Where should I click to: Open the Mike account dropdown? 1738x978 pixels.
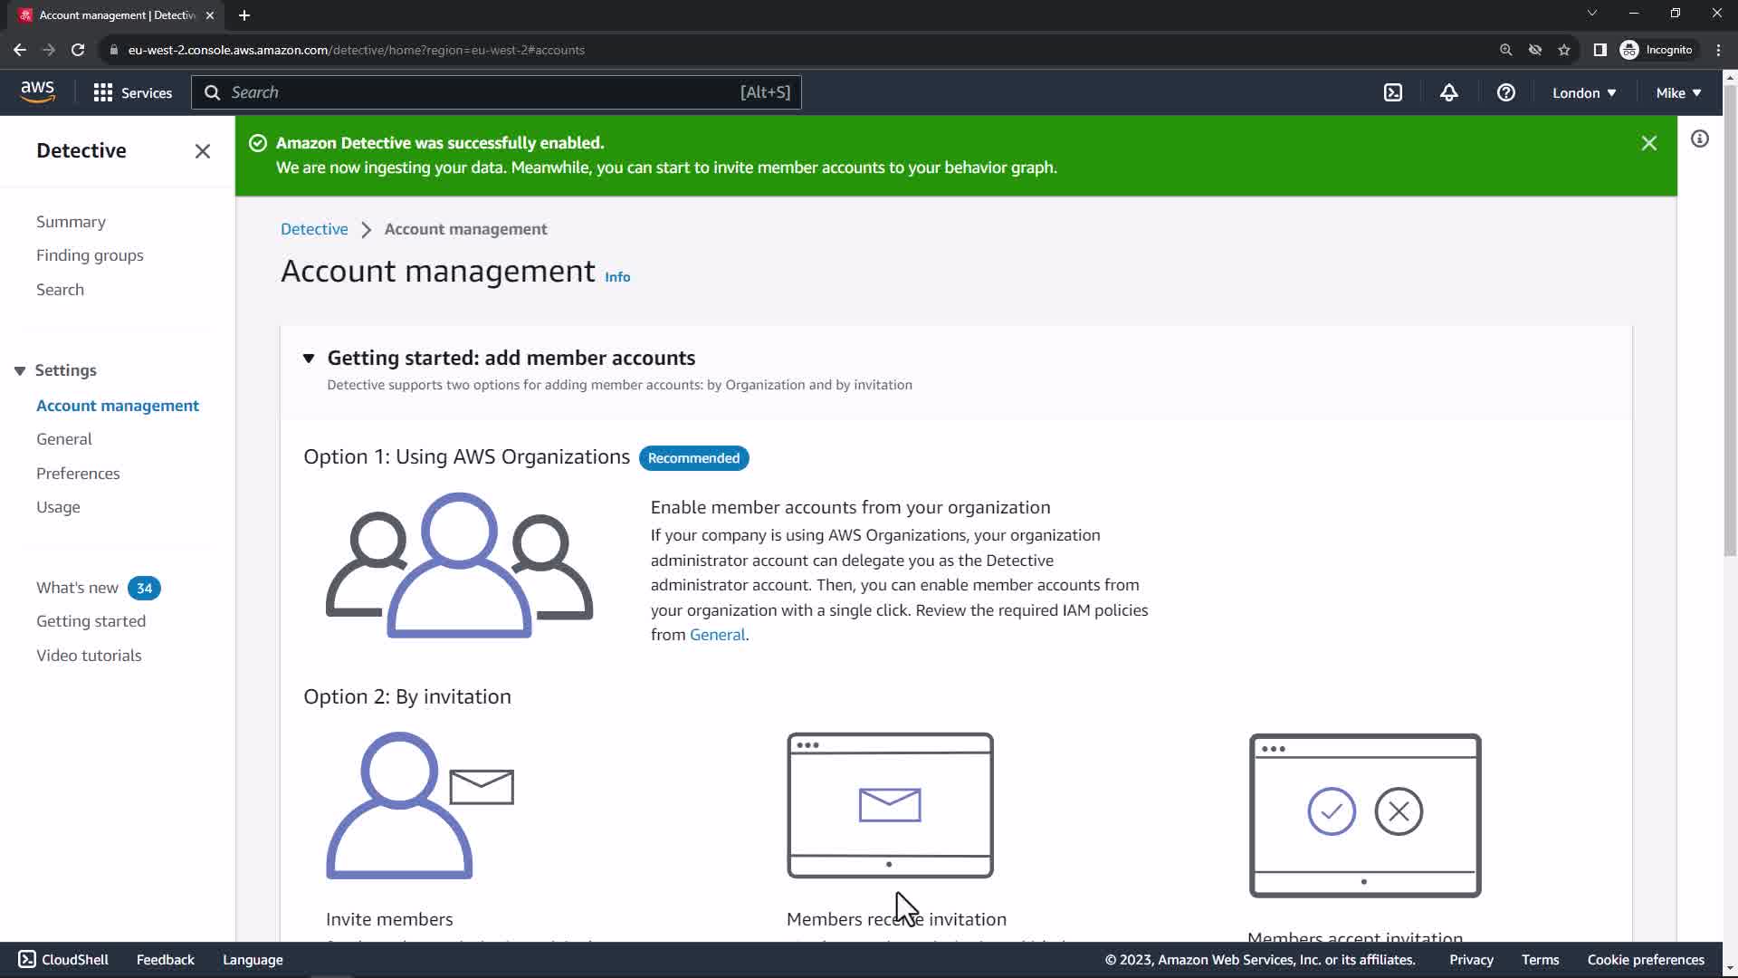(1678, 92)
